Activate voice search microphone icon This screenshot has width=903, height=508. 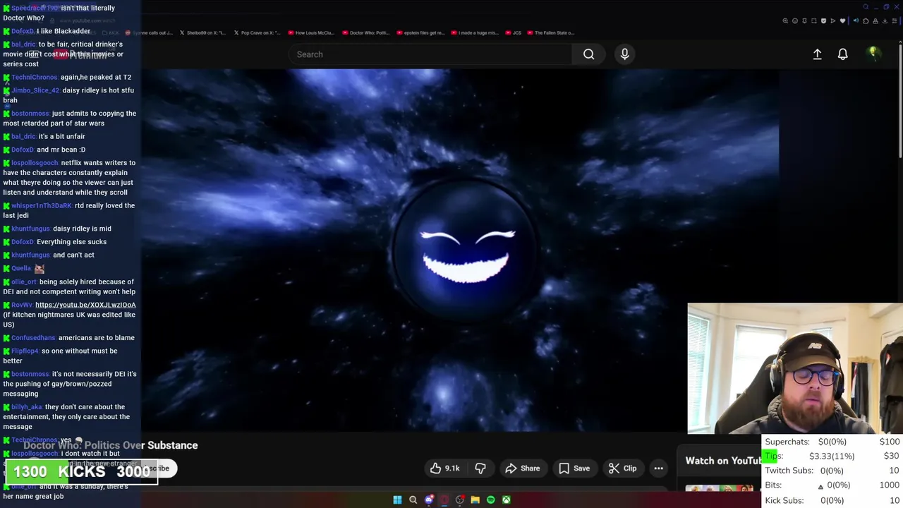pos(624,54)
